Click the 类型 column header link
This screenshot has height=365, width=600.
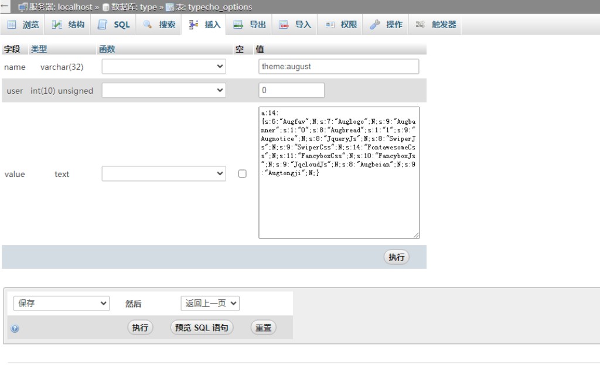coord(39,49)
